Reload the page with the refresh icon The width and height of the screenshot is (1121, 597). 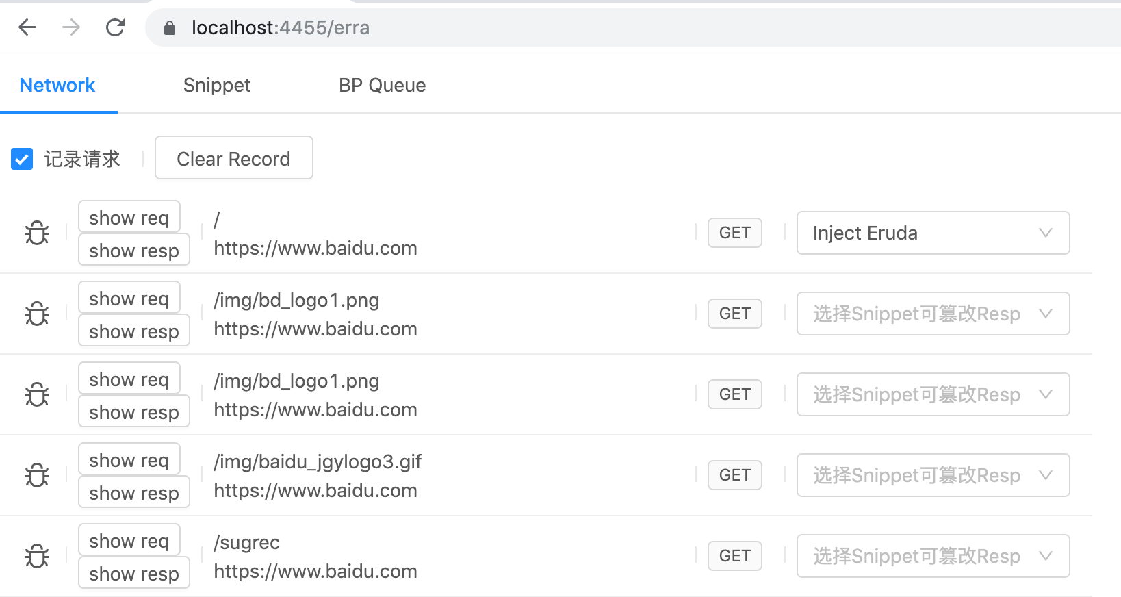[115, 27]
